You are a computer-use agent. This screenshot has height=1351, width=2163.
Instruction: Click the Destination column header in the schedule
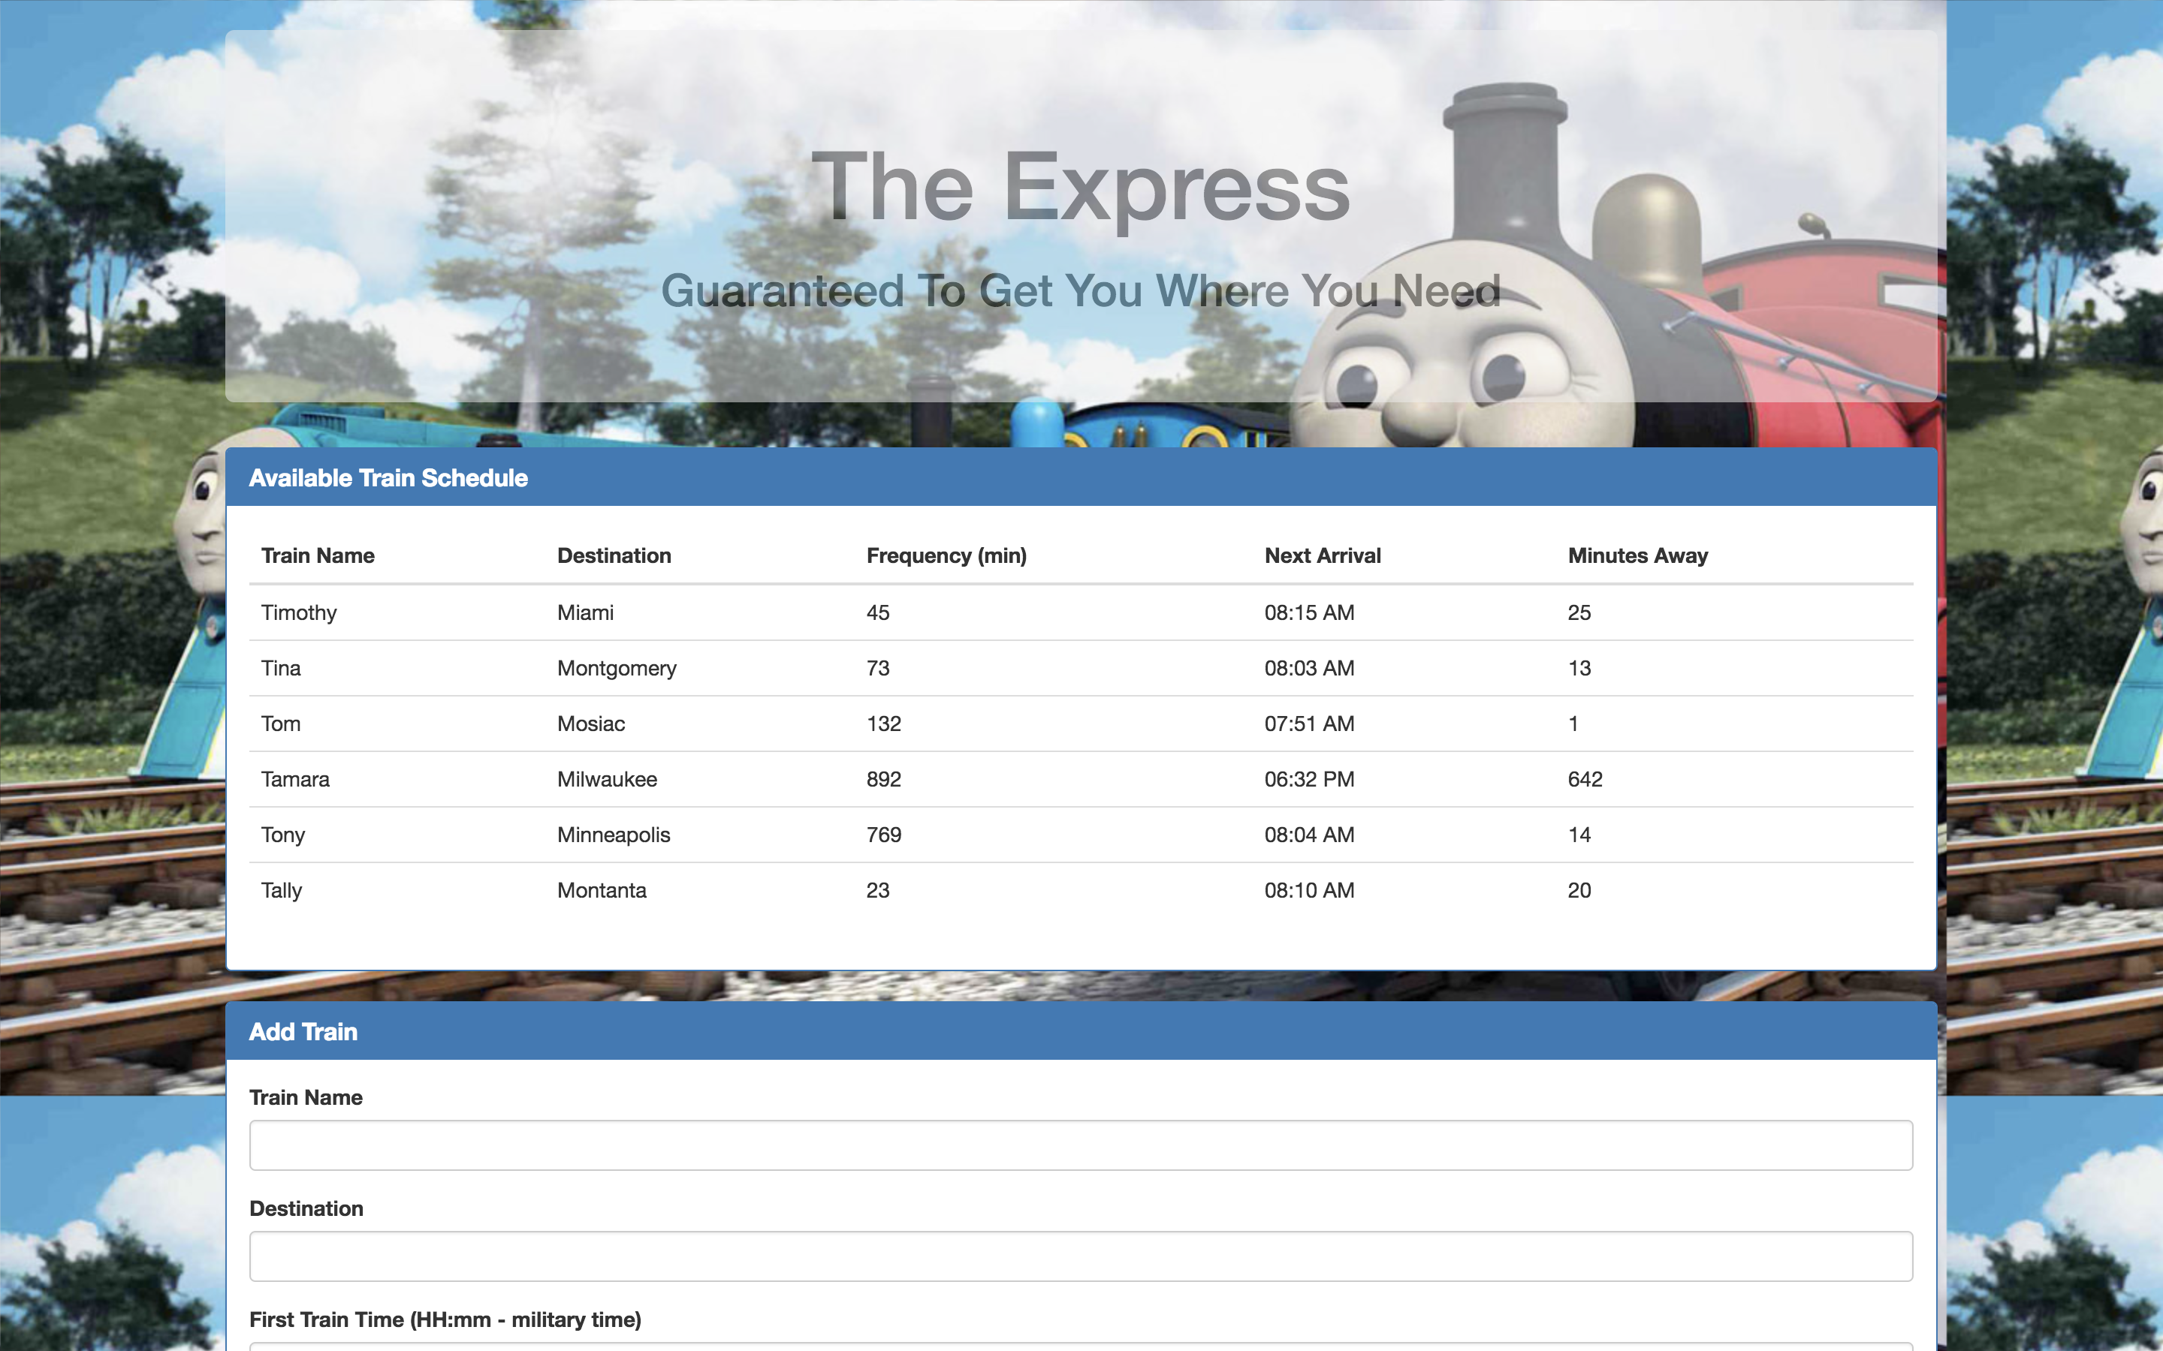pyautogui.click(x=614, y=555)
